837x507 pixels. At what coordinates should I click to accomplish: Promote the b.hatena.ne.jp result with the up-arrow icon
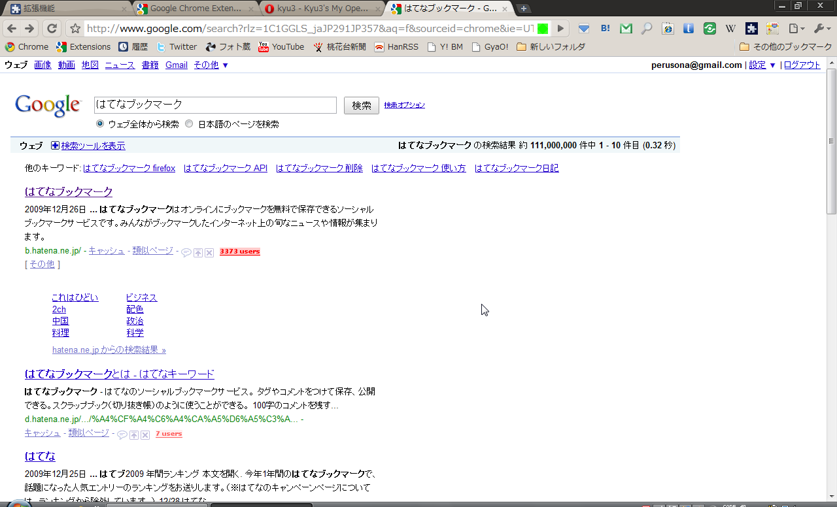pos(198,252)
